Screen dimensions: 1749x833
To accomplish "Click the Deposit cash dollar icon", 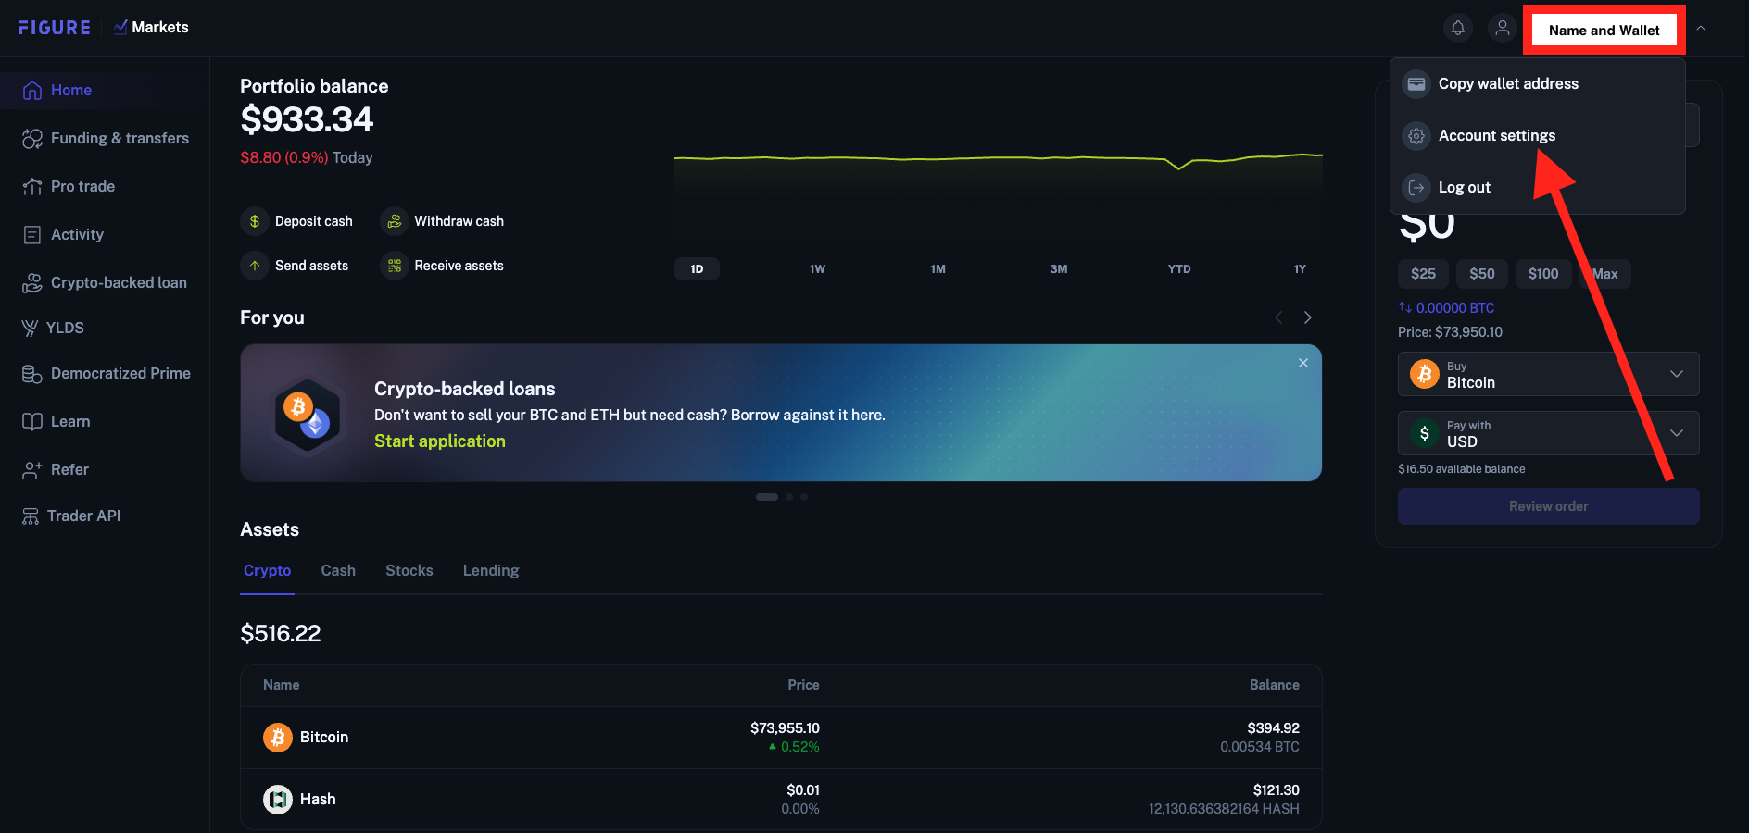I will coord(255,221).
